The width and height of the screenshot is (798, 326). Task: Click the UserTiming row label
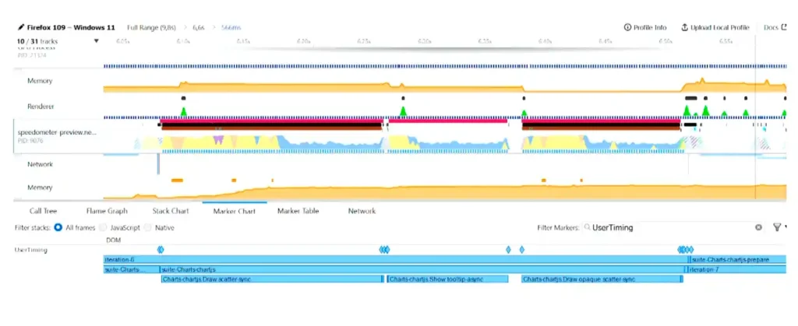[x=31, y=250]
